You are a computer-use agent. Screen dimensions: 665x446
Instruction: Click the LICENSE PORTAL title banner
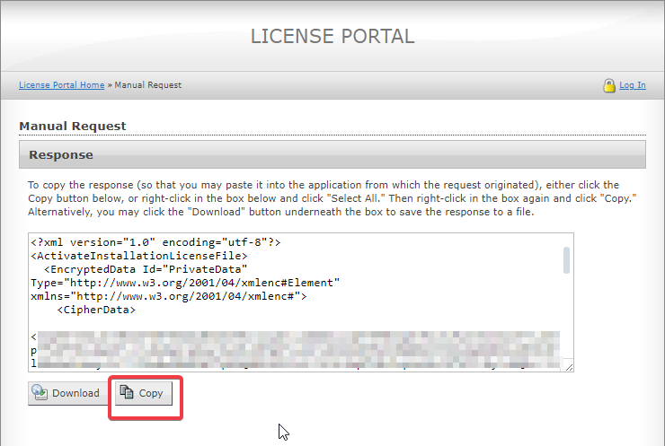(332, 37)
